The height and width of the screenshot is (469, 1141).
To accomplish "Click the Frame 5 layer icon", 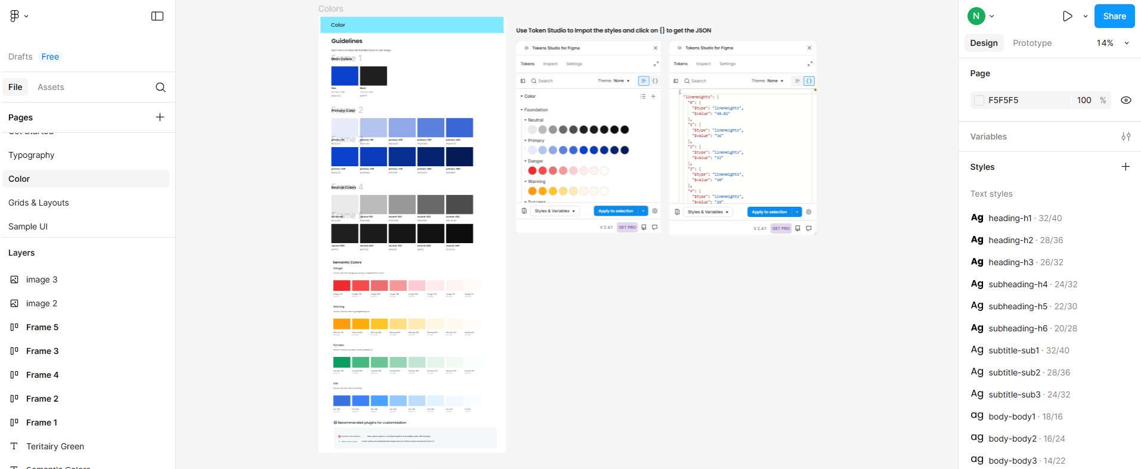I will point(14,327).
